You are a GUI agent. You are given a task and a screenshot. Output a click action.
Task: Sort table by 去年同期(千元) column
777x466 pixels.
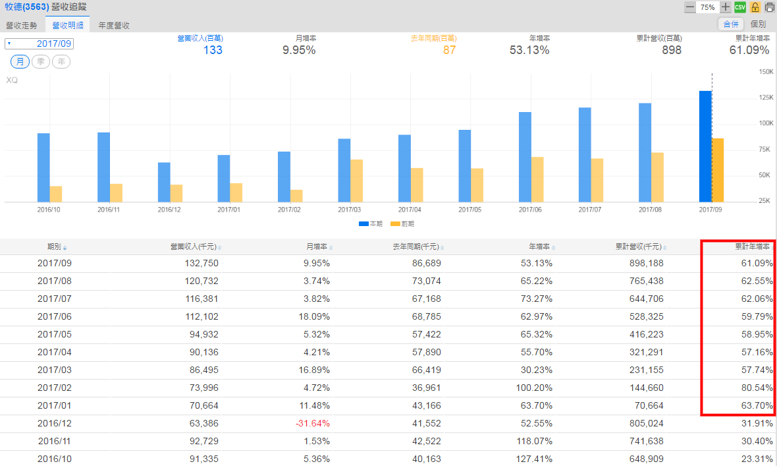coord(418,247)
